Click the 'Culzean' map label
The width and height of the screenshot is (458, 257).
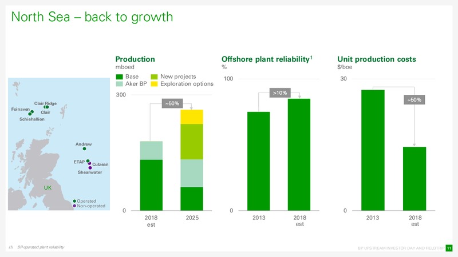100,164
